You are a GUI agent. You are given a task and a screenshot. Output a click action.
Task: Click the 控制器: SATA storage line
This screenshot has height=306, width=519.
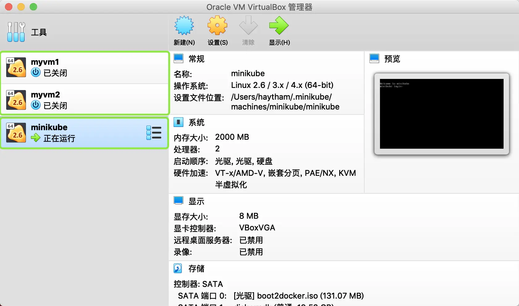198,284
